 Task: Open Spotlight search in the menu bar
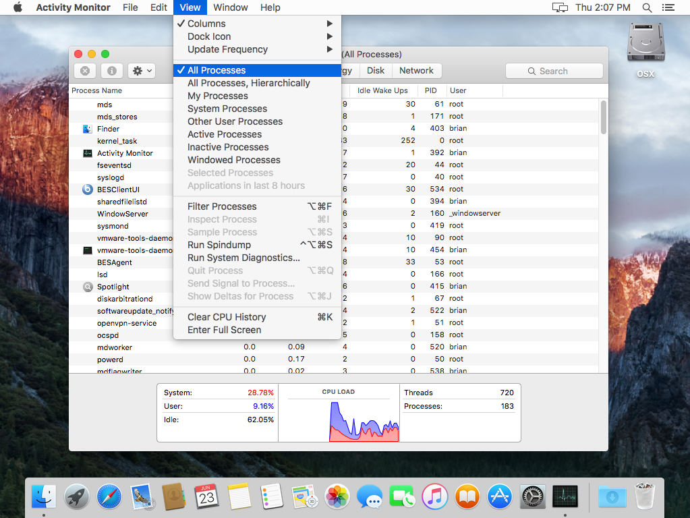click(647, 7)
